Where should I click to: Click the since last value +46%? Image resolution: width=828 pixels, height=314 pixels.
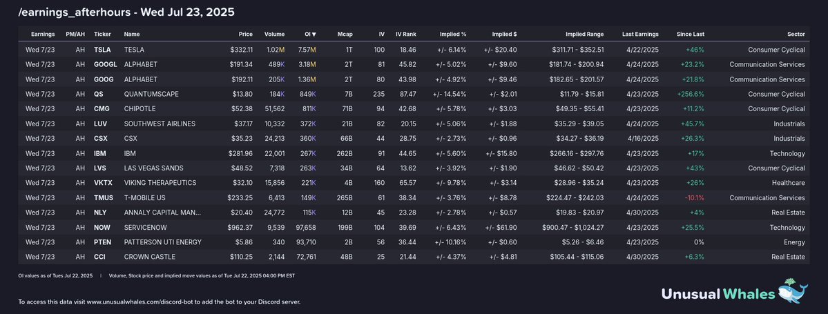[x=695, y=50]
